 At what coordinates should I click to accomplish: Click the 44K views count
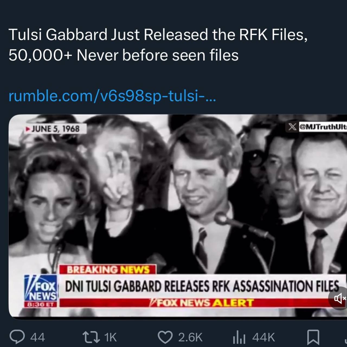click(264, 338)
